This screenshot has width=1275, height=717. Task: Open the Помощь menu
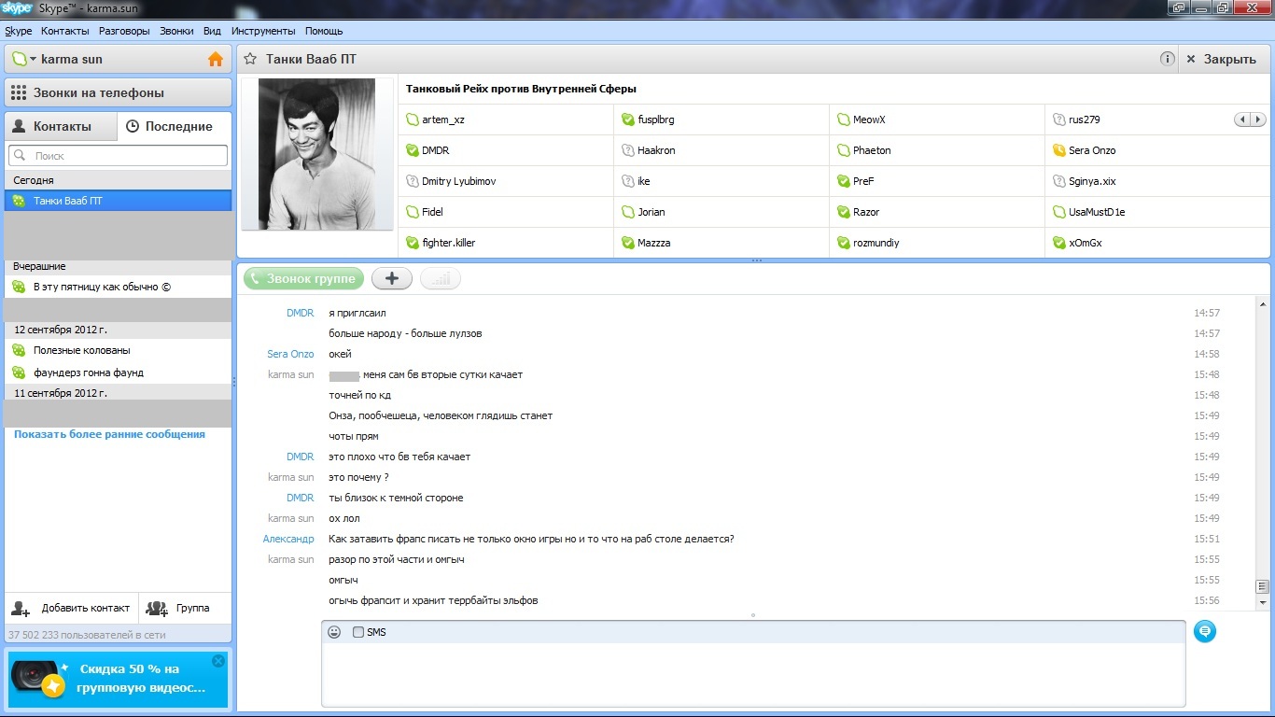pyautogui.click(x=324, y=31)
